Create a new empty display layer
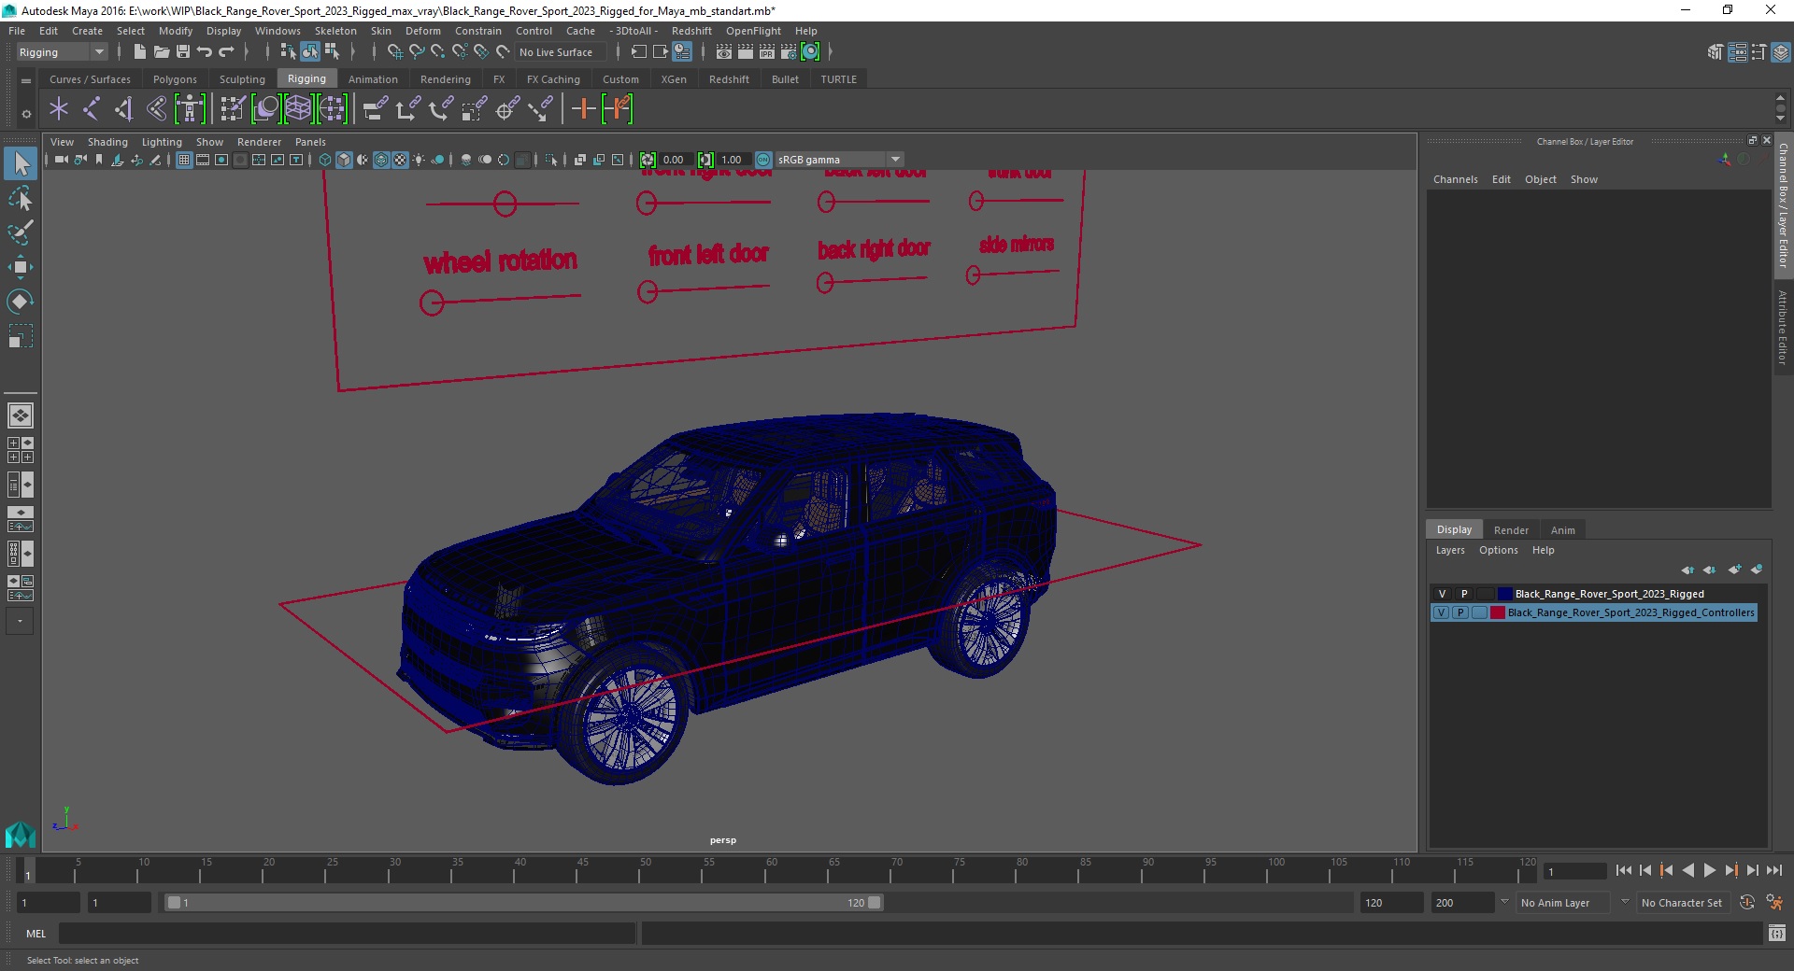This screenshot has height=971, width=1794. pyautogui.click(x=1734, y=570)
